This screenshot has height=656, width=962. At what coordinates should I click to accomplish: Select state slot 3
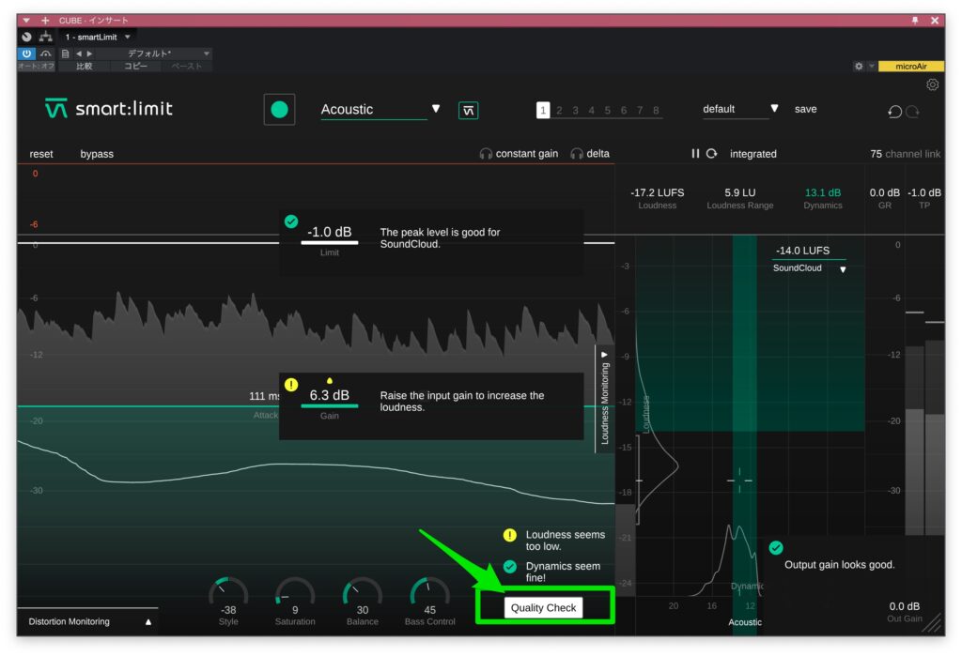[575, 111]
